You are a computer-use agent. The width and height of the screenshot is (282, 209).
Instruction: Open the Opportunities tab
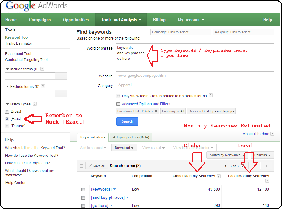point(76,20)
